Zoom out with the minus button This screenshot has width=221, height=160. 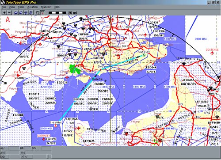click(x=9, y=13)
